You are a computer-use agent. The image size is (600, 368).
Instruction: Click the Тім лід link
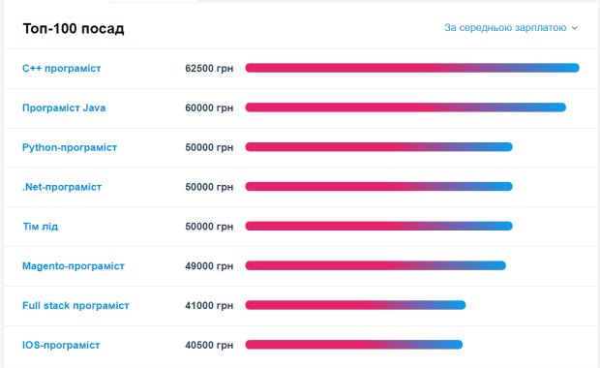[x=41, y=227]
